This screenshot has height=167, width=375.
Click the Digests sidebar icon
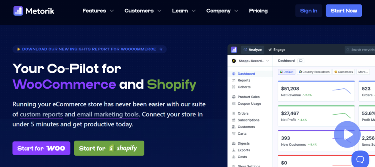(x=234, y=144)
